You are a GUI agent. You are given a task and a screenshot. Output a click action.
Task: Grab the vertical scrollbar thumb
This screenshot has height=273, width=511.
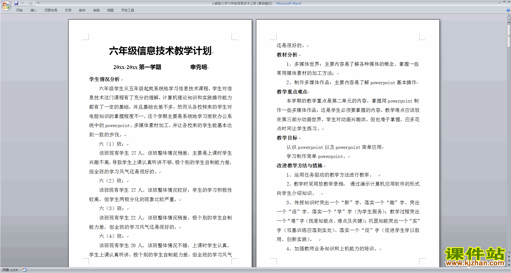509,36
